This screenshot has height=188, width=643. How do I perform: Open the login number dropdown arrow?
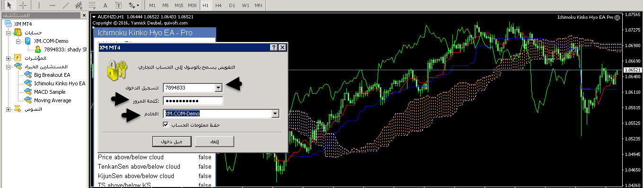pyautogui.click(x=218, y=87)
